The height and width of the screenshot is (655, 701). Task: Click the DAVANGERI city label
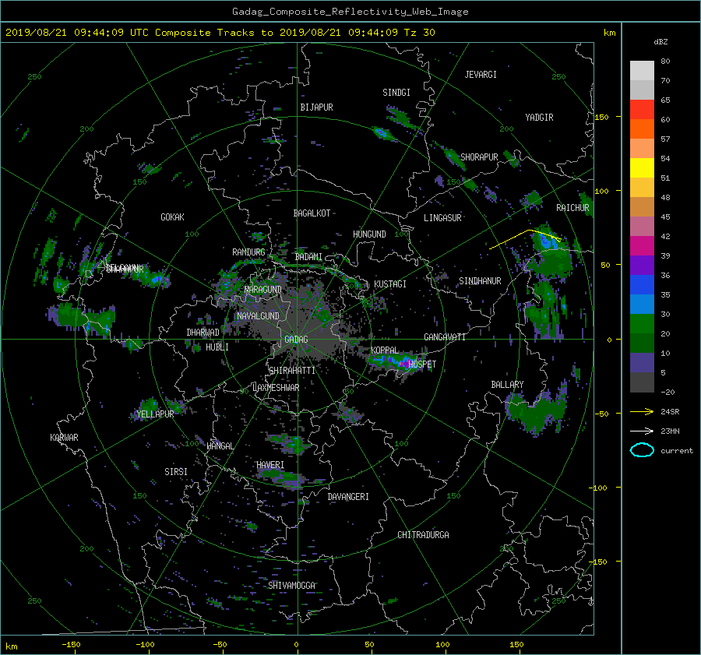click(348, 497)
